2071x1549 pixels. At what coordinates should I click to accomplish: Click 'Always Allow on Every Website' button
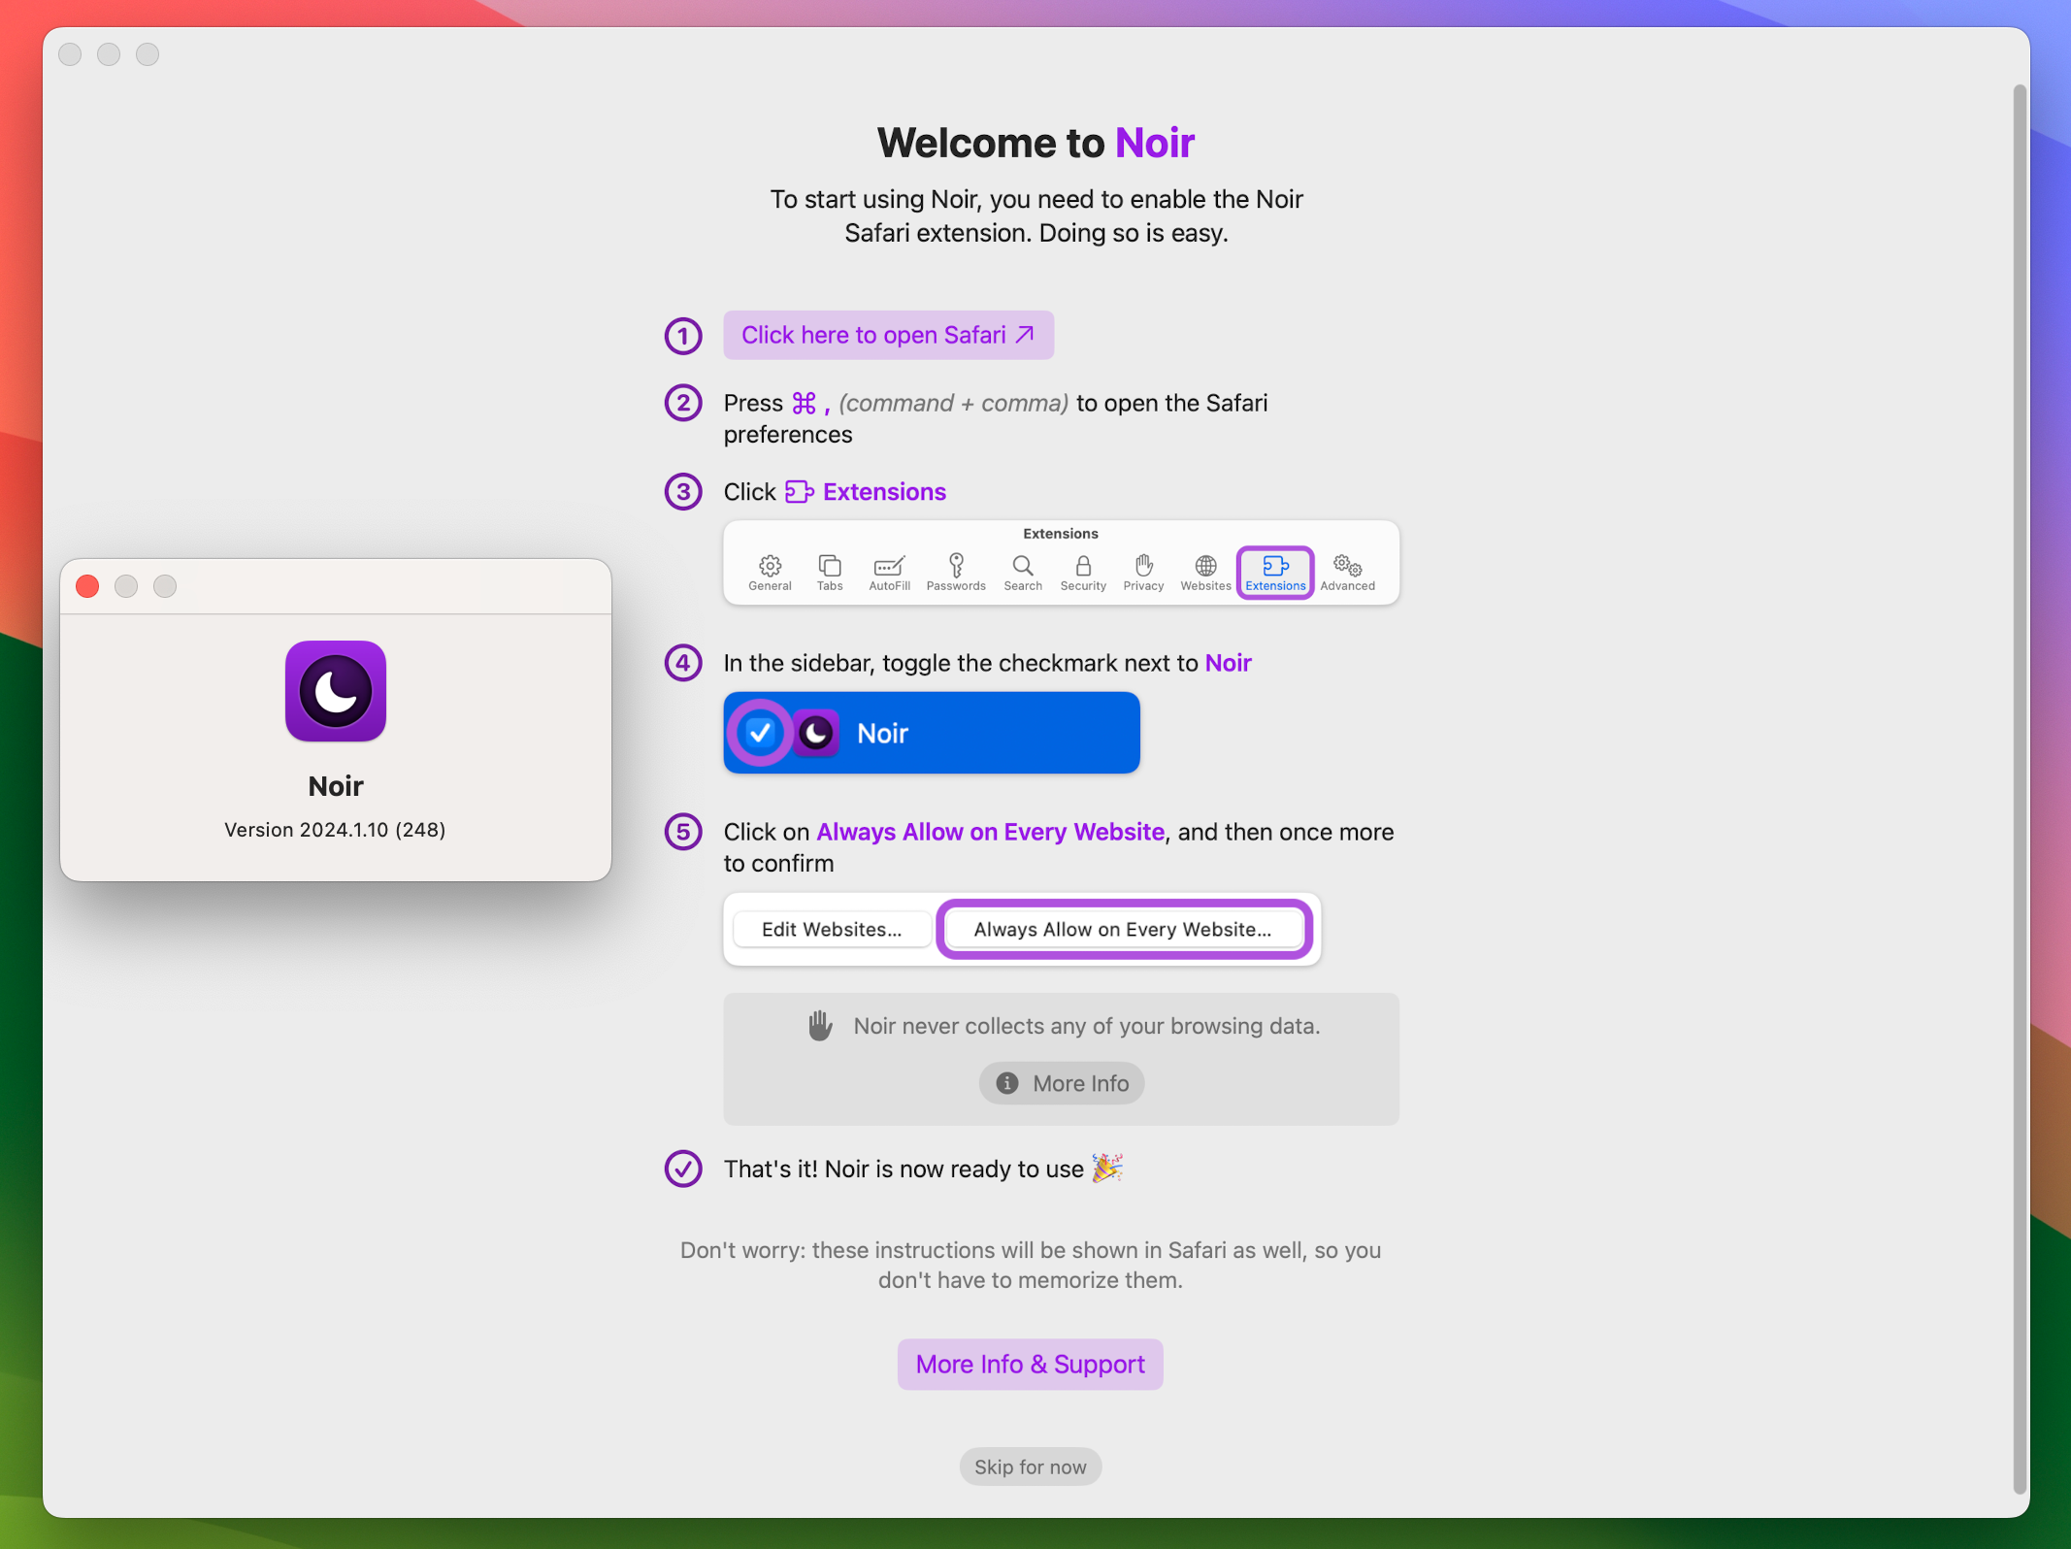tap(1124, 928)
